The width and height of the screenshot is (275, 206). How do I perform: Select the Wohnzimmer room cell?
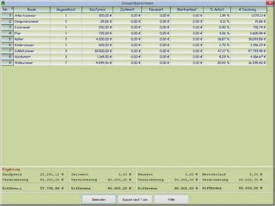tap(32, 63)
